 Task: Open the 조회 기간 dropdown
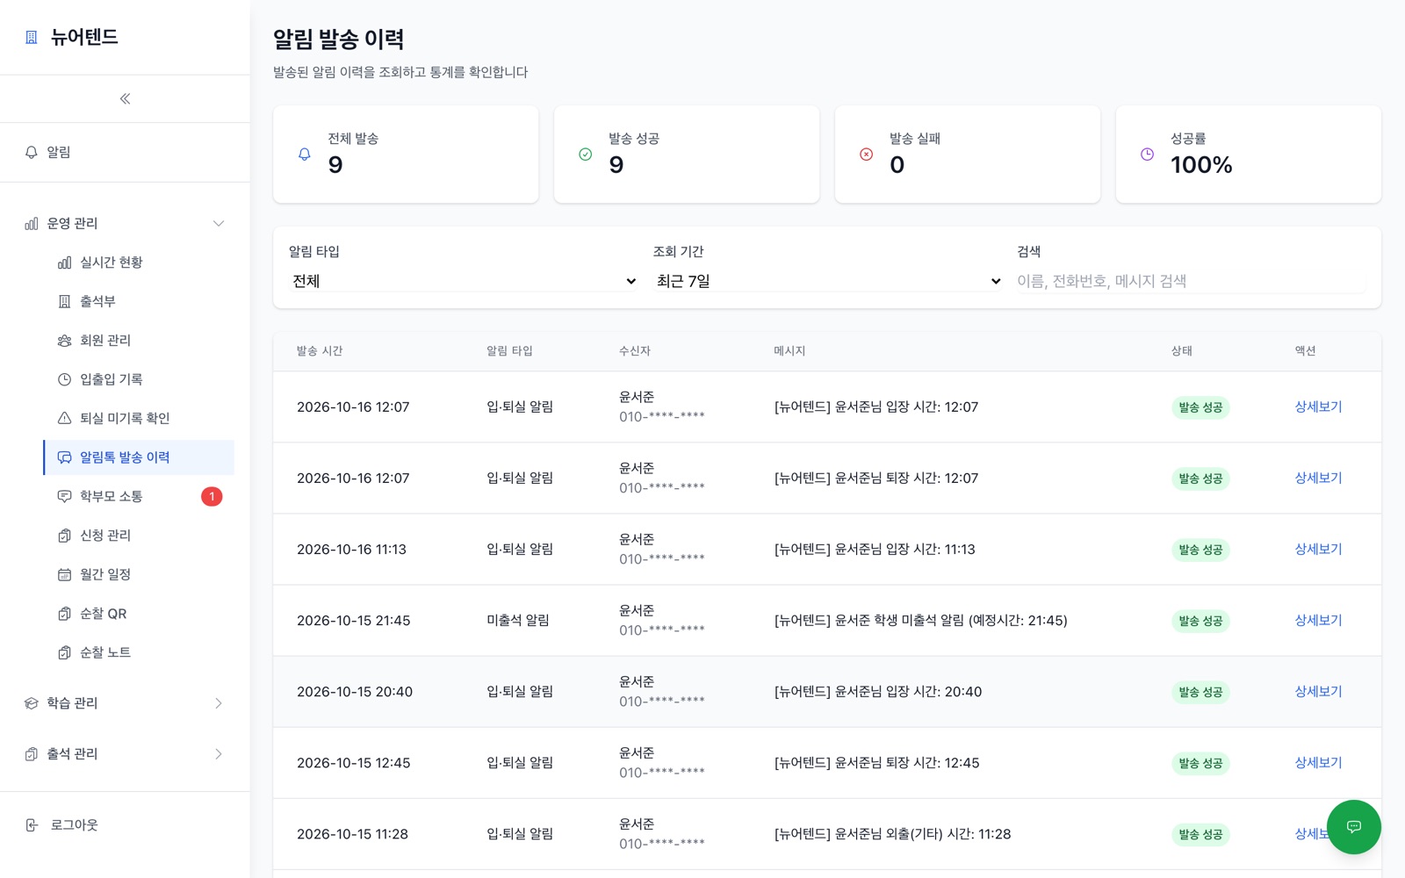pos(828,281)
